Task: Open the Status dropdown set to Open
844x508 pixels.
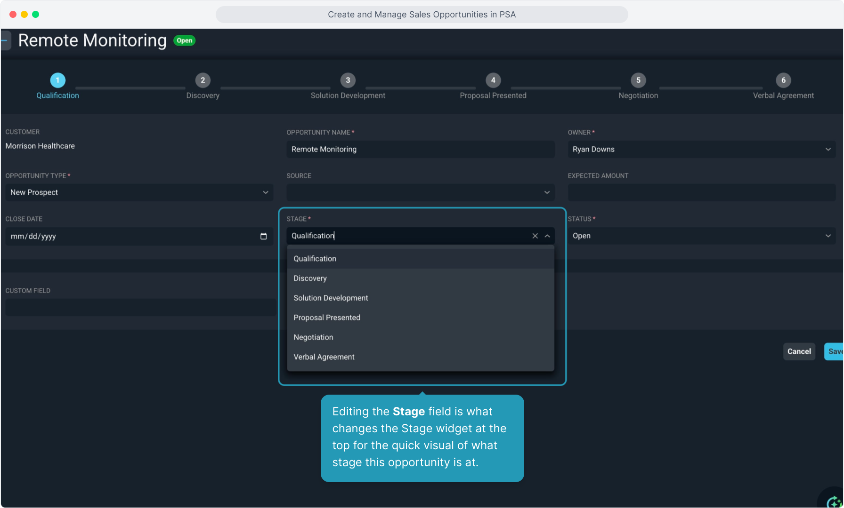Action: click(701, 236)
